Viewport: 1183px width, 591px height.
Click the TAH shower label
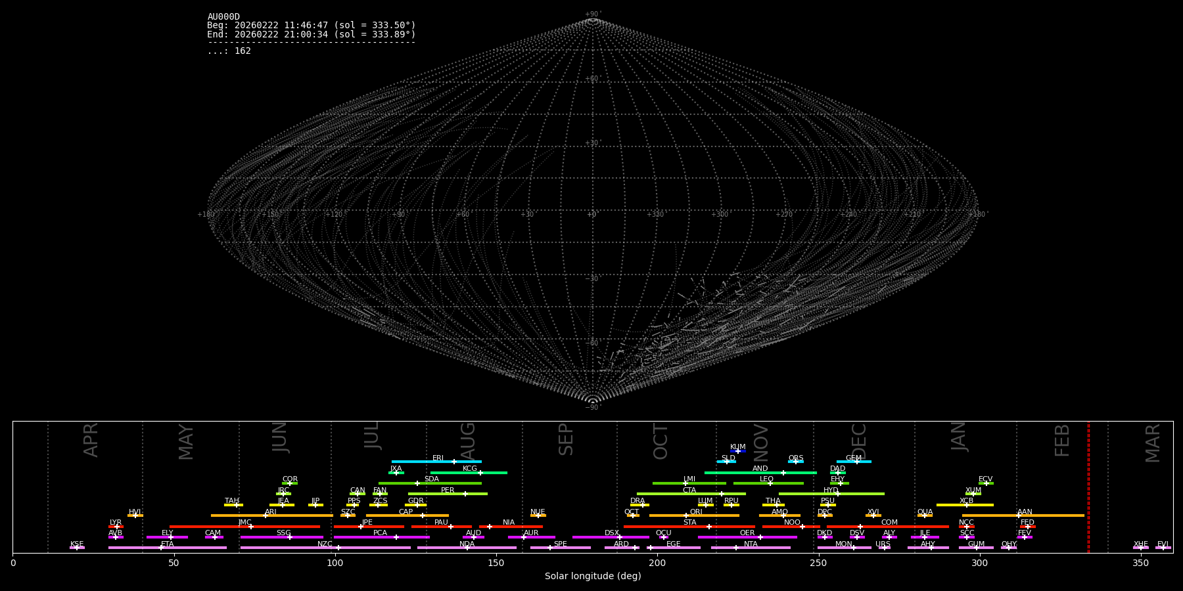pyautogui.click(x=232, y=501)
